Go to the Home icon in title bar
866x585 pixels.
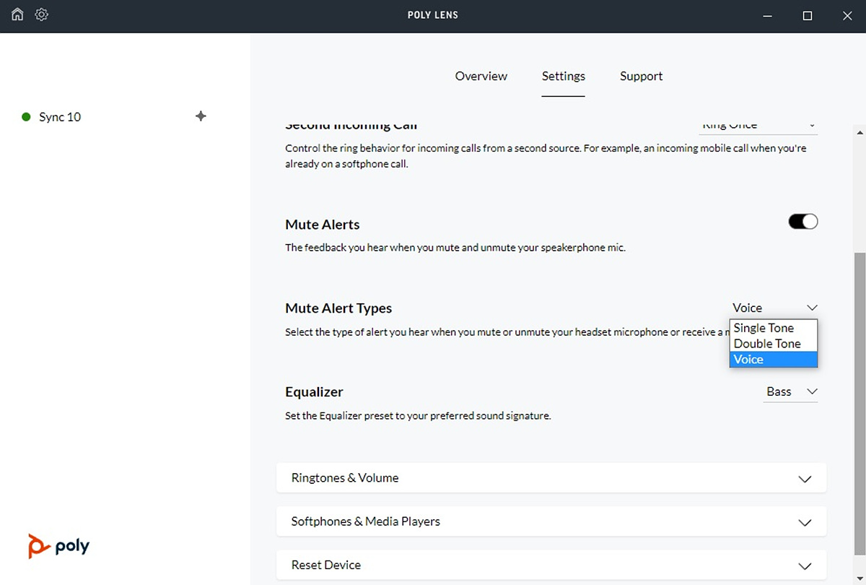17,14
